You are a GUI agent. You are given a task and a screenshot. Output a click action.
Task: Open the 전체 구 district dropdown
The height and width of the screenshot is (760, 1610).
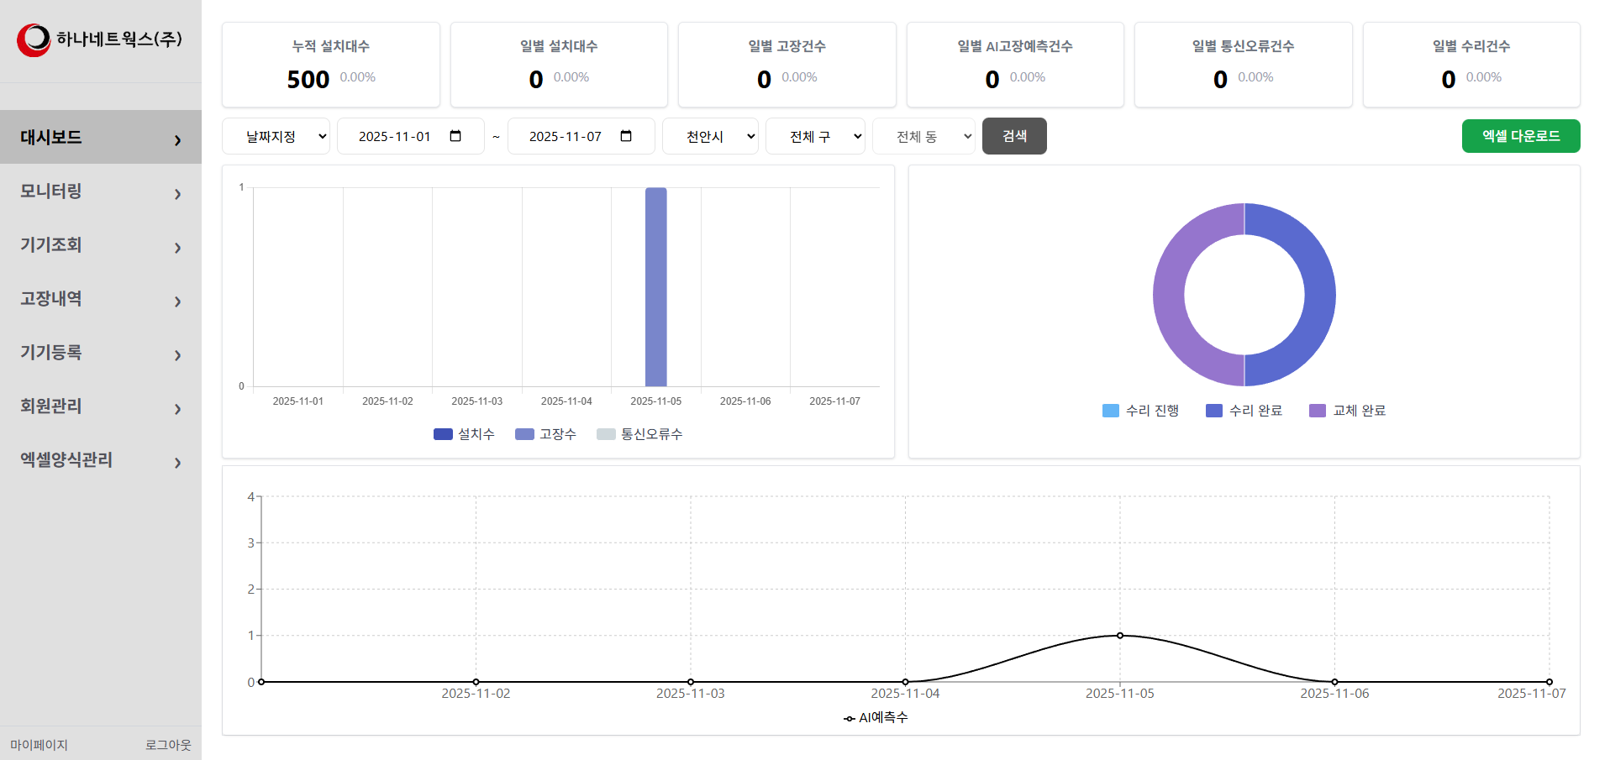pyautogui.click(x=815, y=137)
